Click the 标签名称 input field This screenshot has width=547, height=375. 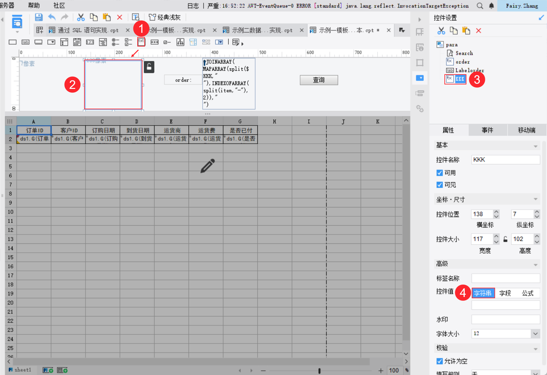506,278
